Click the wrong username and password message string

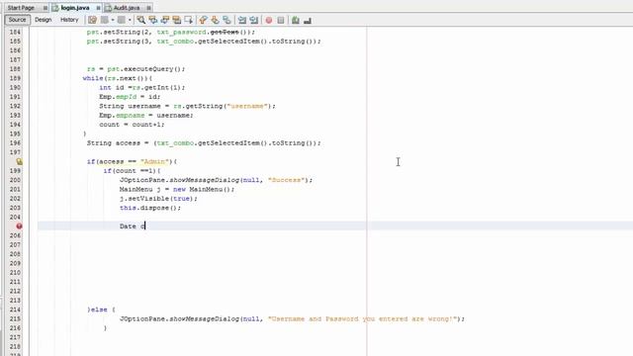coord(363,318)
